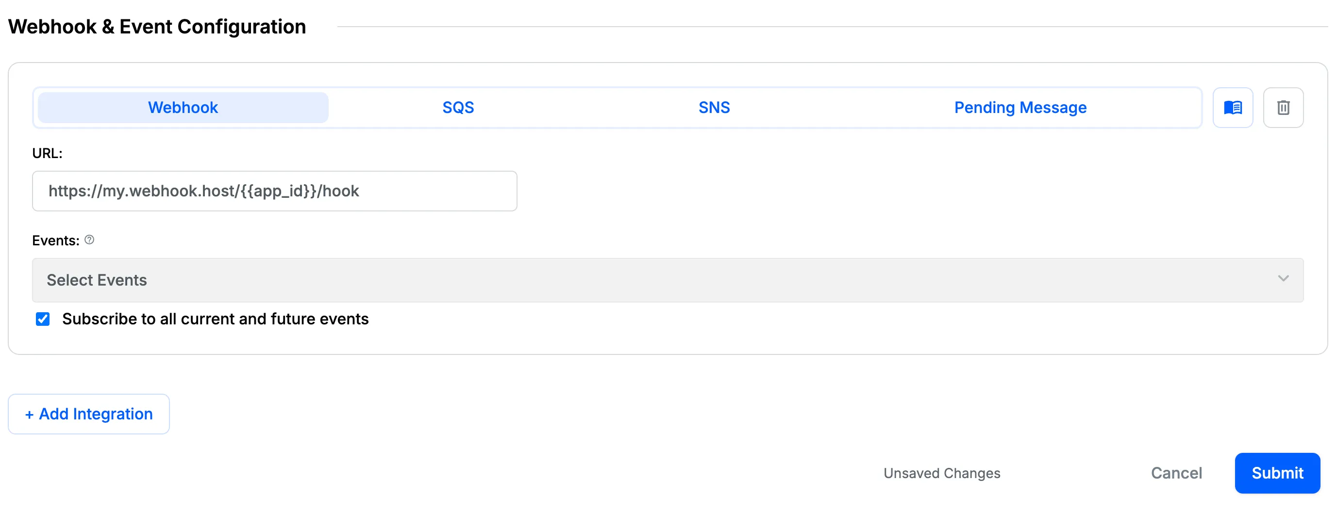This screenshot has width=1337, height=512.
Task: Open the Pending Message tab
Action: pyautogui.click(x=1020, y=108)
